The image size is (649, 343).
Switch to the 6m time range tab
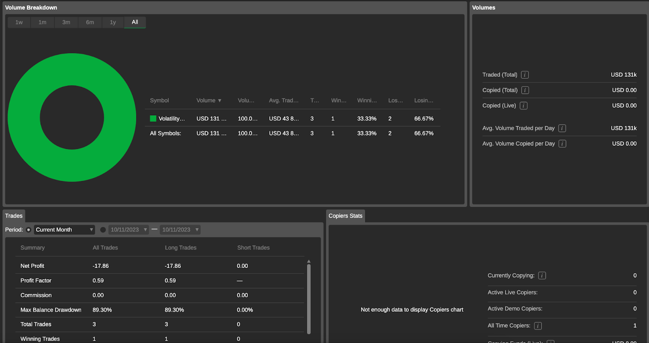pyautogui.click(x=90, y=22)
